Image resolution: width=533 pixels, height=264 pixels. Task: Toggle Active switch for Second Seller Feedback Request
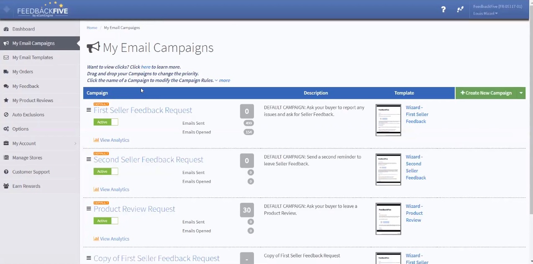[x=106, y=172]
